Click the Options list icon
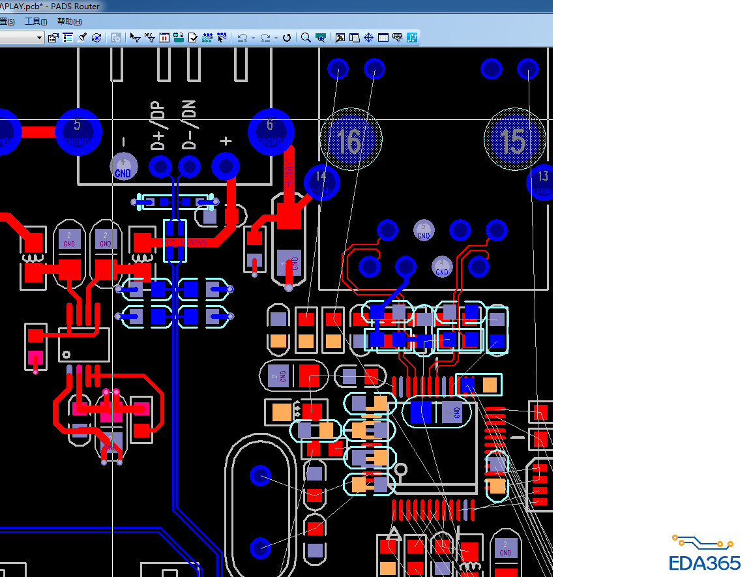 click(68, 37)
